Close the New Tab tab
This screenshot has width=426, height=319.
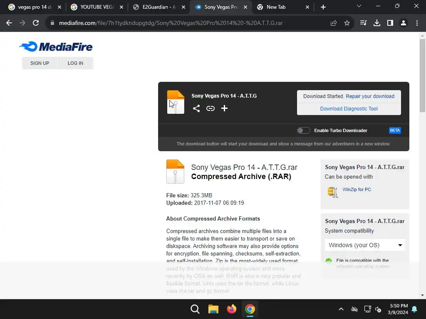point(307,7)
